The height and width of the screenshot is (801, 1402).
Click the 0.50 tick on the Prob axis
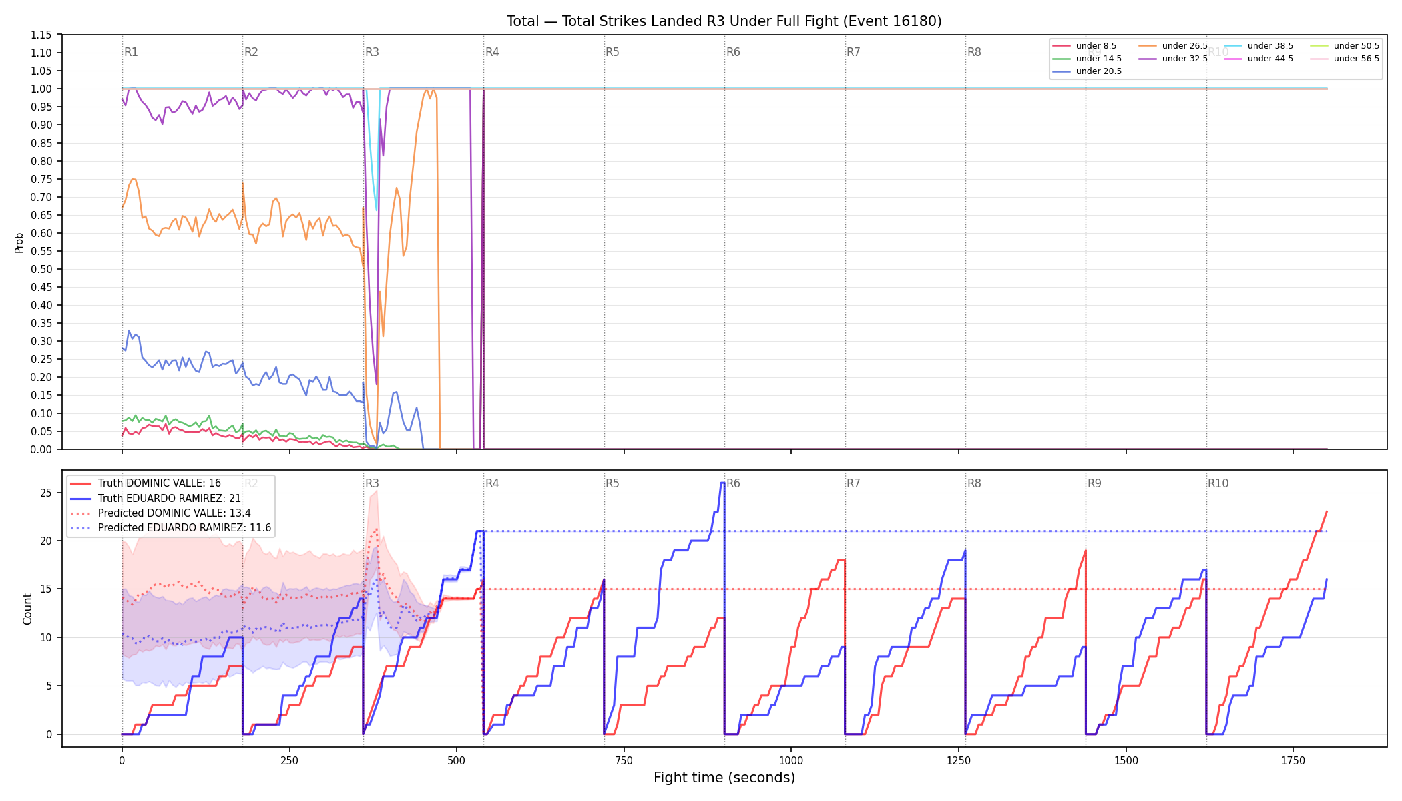coord(41,269)
